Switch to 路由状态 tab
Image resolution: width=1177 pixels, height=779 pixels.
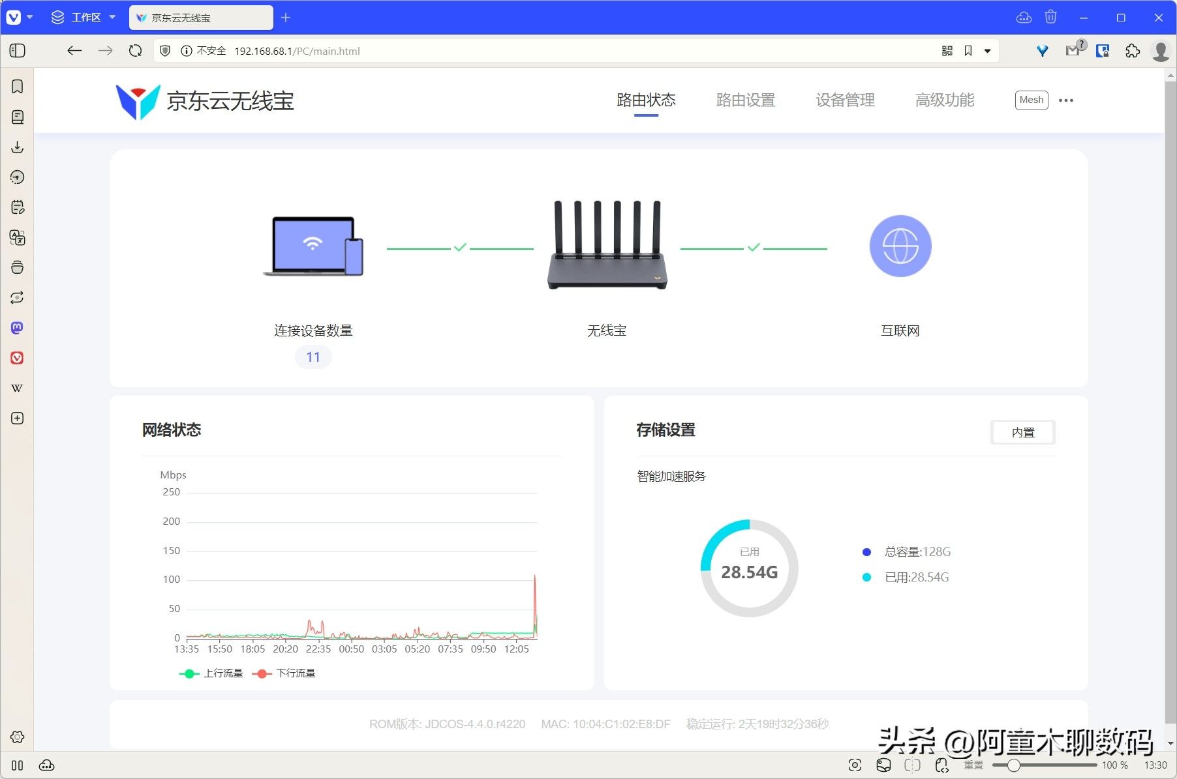[x=646, y=100]
